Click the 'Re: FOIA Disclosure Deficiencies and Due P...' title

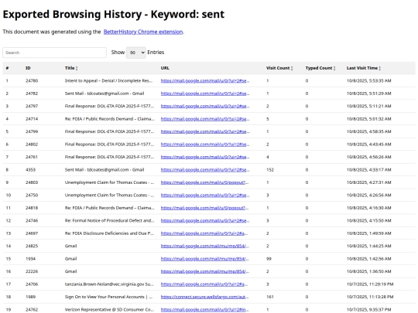(109, 233)
